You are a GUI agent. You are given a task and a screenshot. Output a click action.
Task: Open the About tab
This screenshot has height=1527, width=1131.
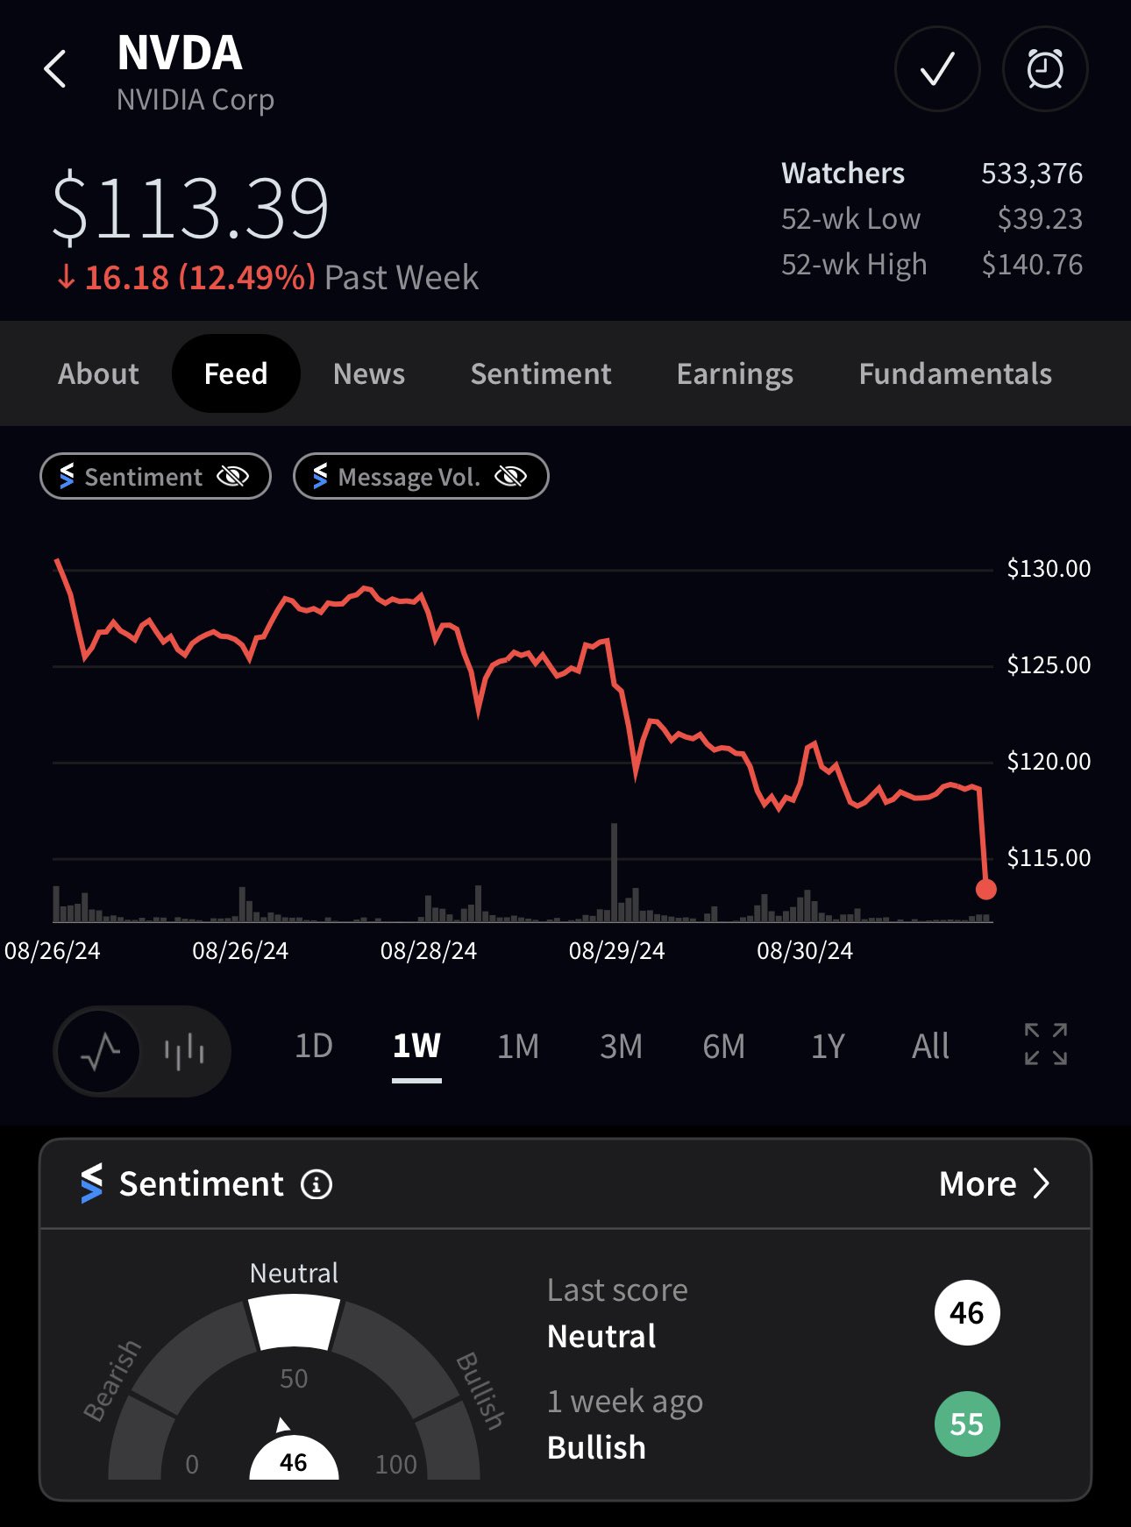point(98,373)
